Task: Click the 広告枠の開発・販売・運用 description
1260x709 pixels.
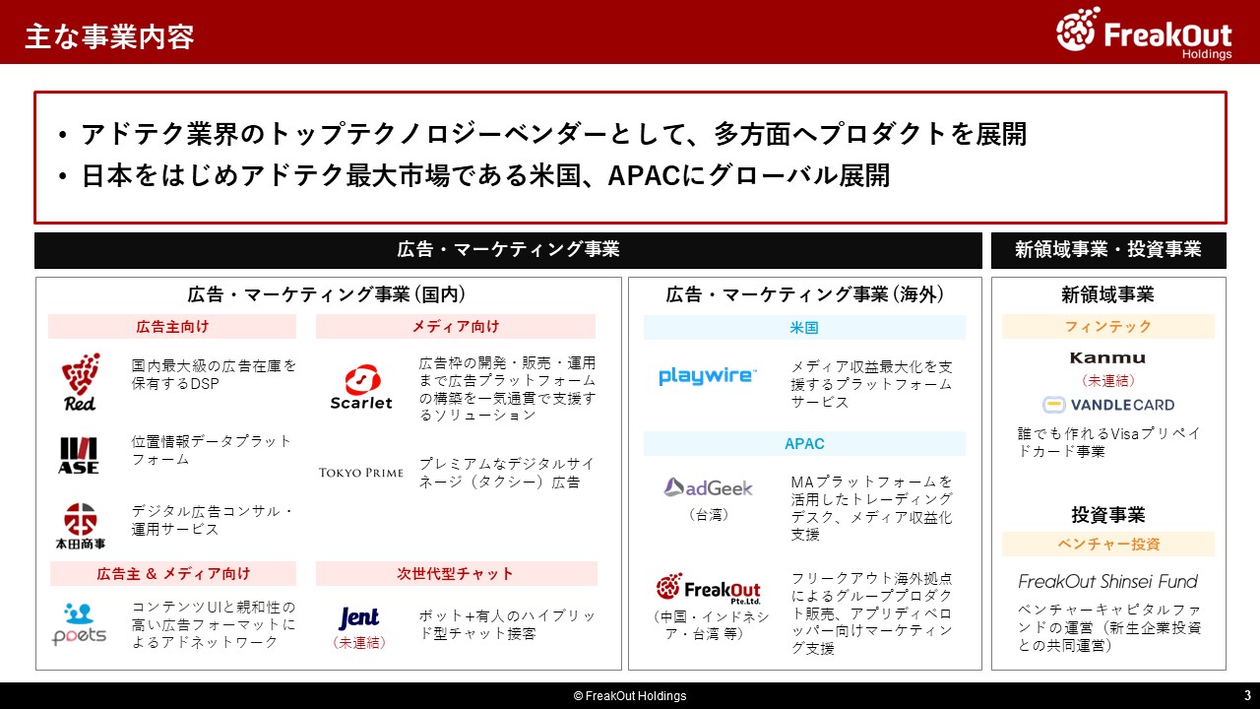Action: click(507, 389)
